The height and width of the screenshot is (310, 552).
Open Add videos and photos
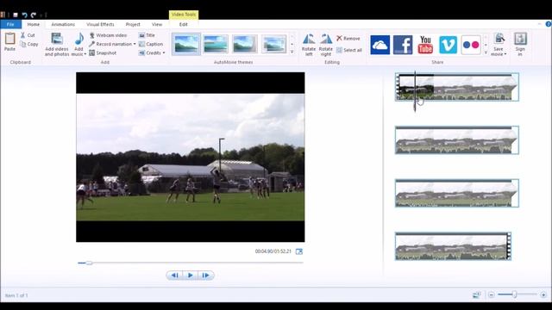point(57,44)
